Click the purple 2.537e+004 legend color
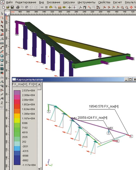Image resolution: width=136 pixels, height=170 pixels. point(17,92)
